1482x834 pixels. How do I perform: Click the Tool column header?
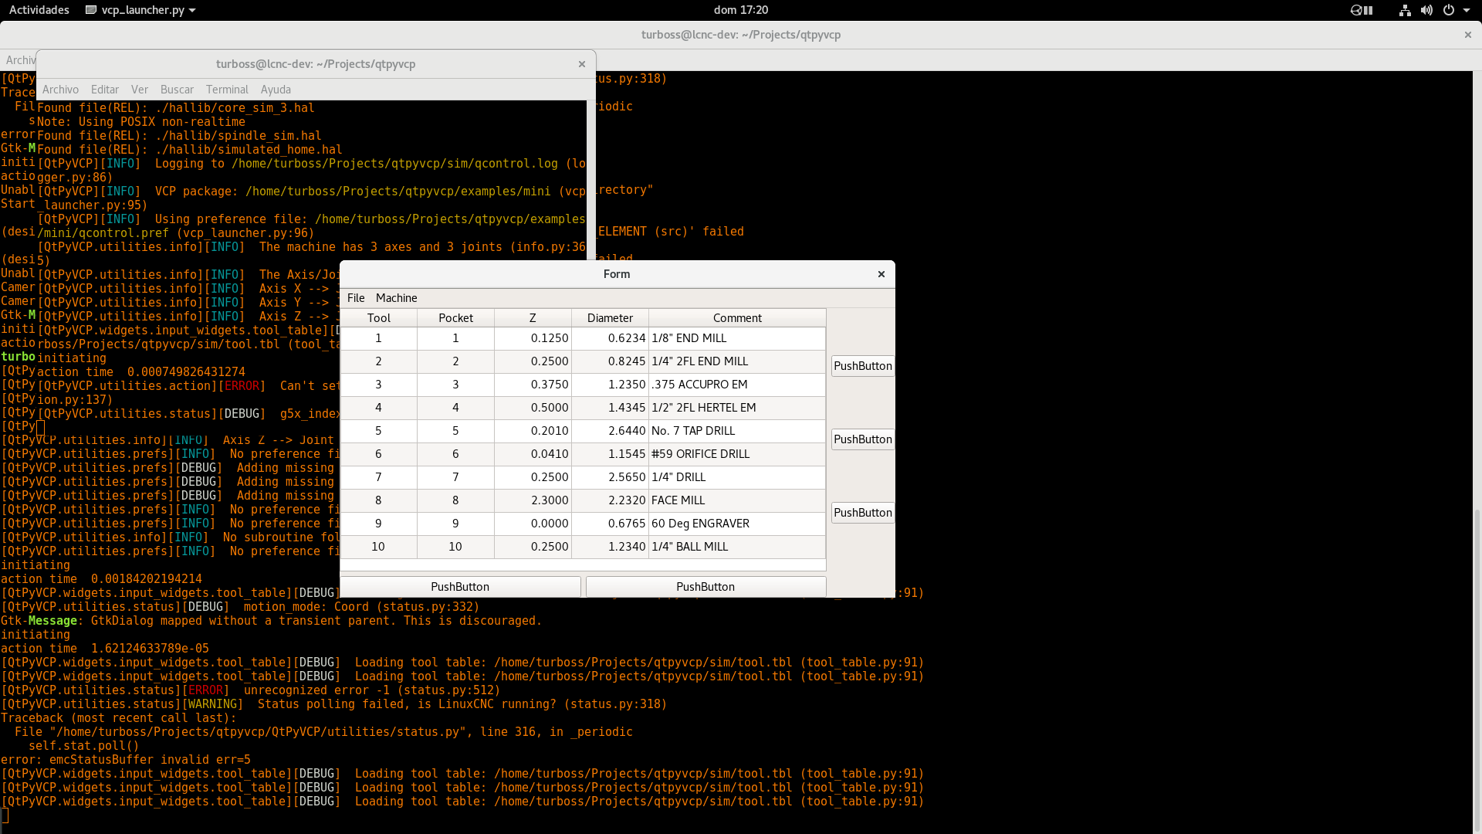coord(379,318)
